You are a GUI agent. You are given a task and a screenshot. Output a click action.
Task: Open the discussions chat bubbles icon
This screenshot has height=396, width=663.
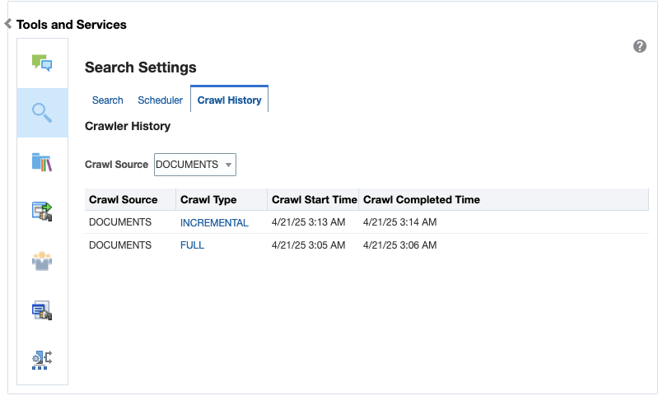coord(42,63)
